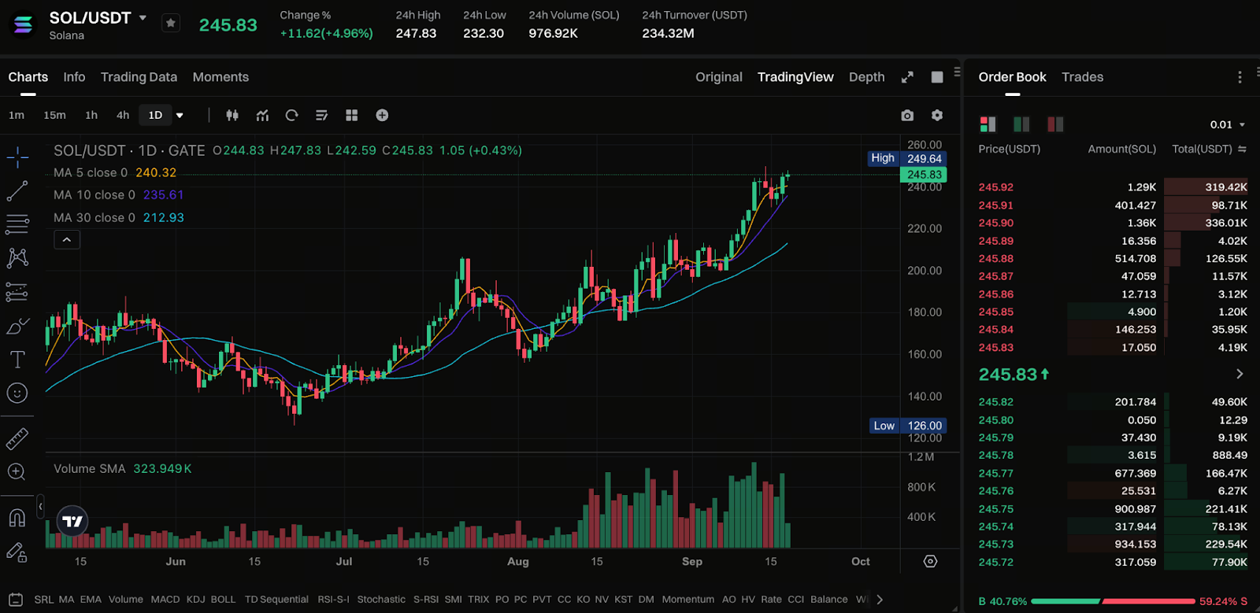The width and height of the screenshot is (1260, 613).
Task: Open the Trades tab
Action: pyautogui.click(x=1082, y=77)
